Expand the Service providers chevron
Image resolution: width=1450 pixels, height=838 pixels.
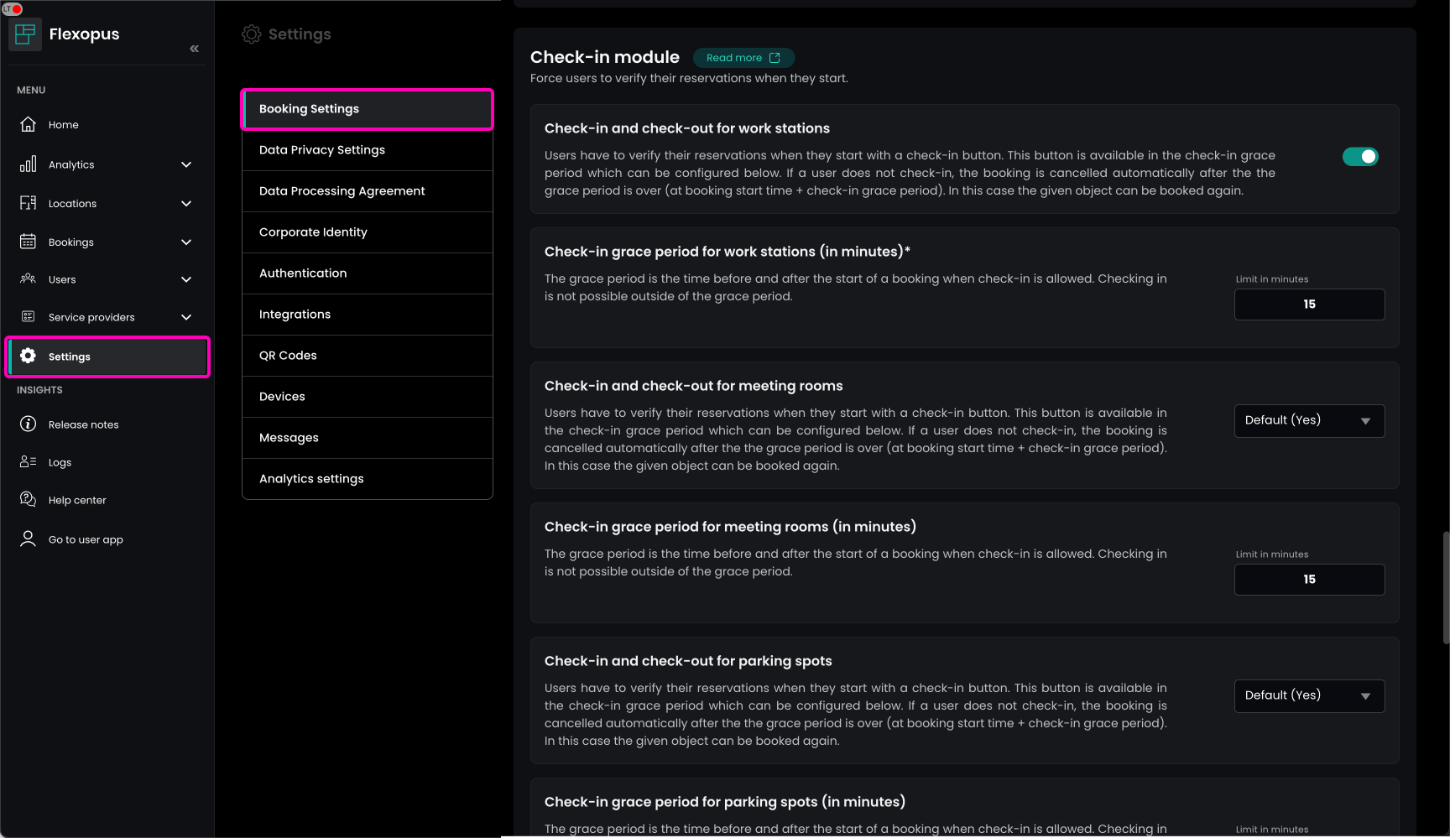[186, 317]
